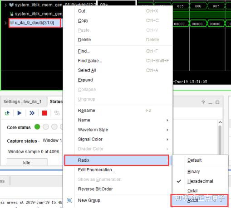Expand the blk_mem_gen addrb bus signal
This screenshot has height=208, width=231.
(x=5, y=5)
